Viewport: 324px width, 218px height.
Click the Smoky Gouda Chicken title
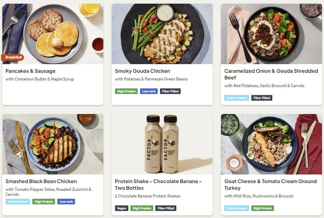142,71
